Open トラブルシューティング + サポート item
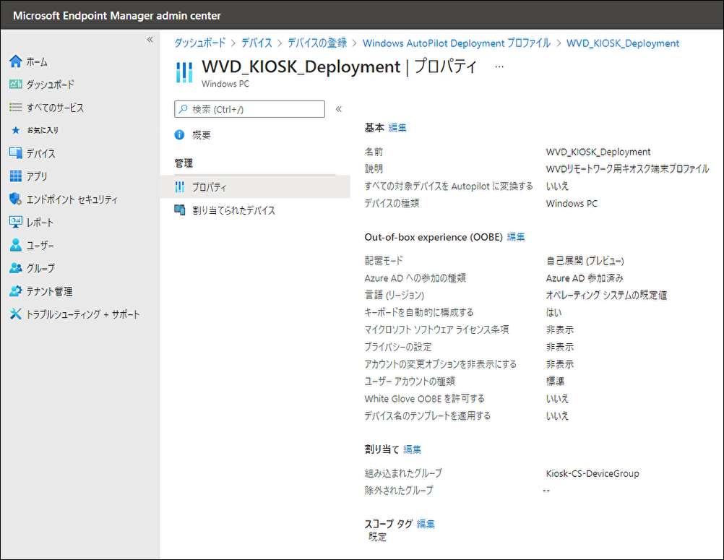Viewport: 724px width, 560px height. pyautogui.click(x=82, y=314)
